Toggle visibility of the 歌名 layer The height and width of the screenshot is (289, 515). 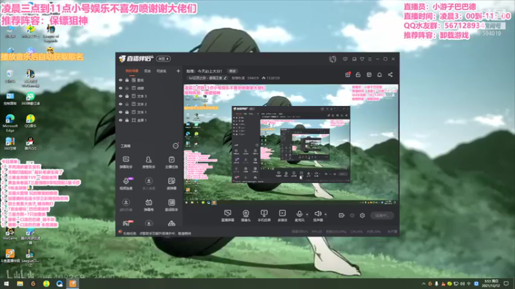click(x=120, y=80)
